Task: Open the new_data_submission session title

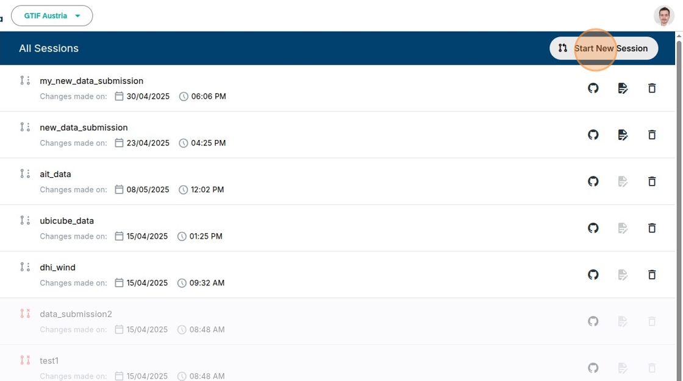Action: pyautogui.click(x=84, y=127)
